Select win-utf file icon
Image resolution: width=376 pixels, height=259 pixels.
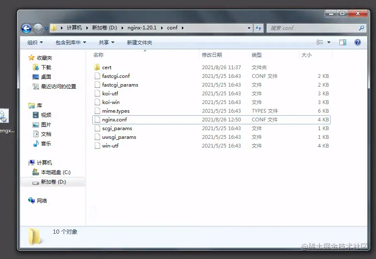pos(97,145)
